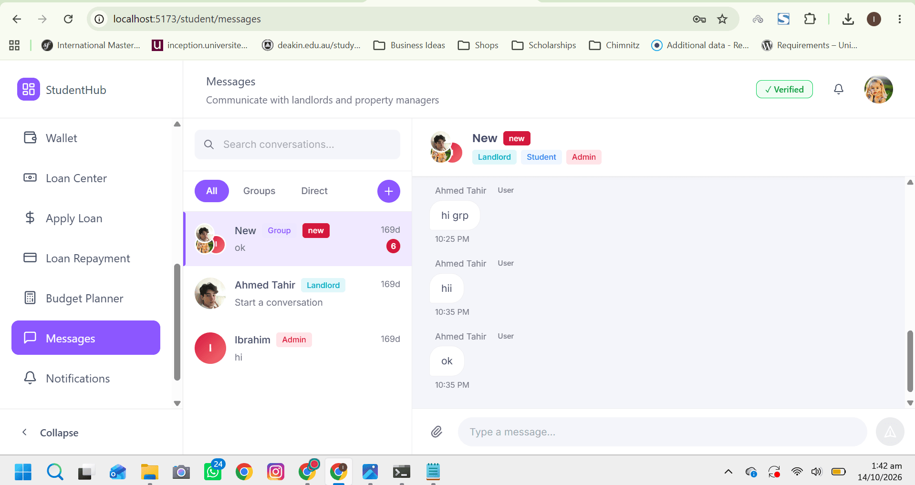Click the notification bell in header
915x485 pixels.
(x=839, y=89)
